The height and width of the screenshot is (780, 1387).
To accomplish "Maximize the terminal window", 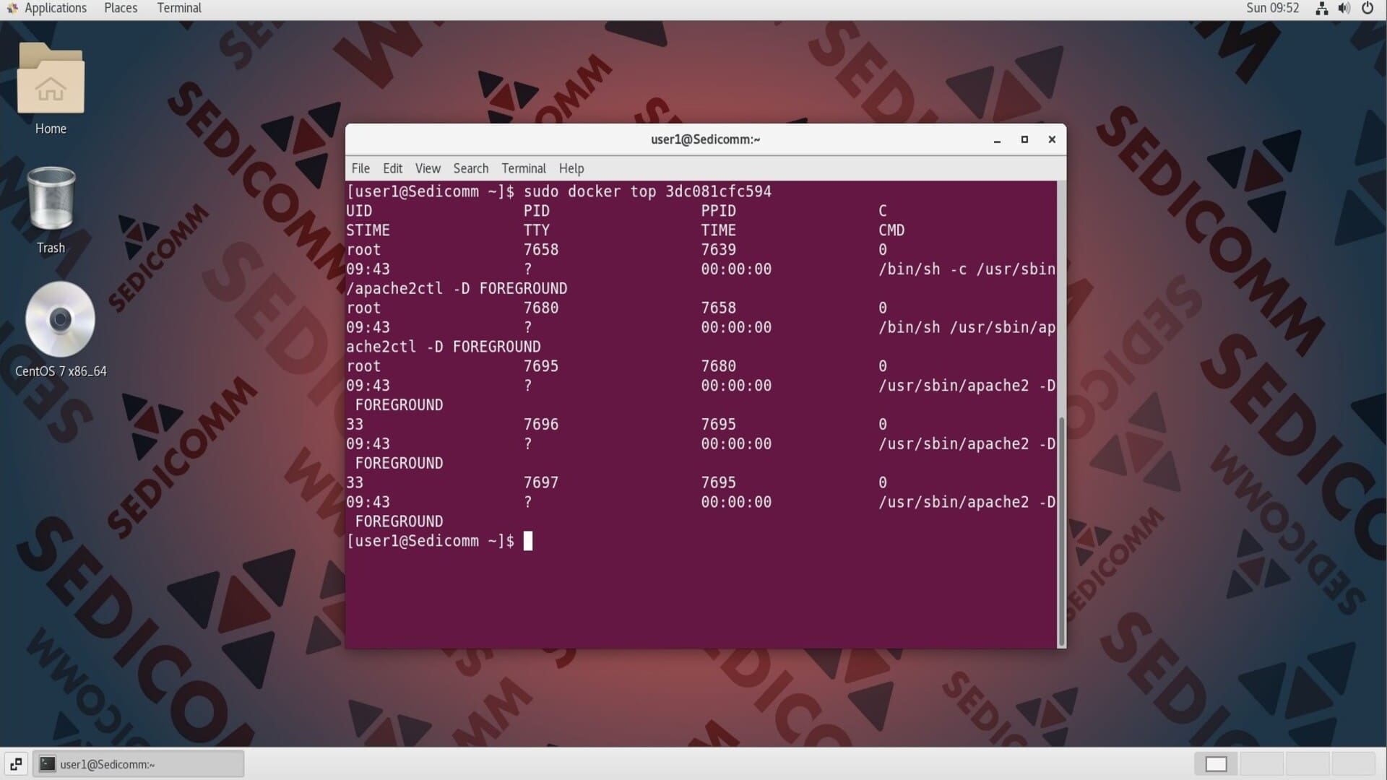I will point(1024,139).
